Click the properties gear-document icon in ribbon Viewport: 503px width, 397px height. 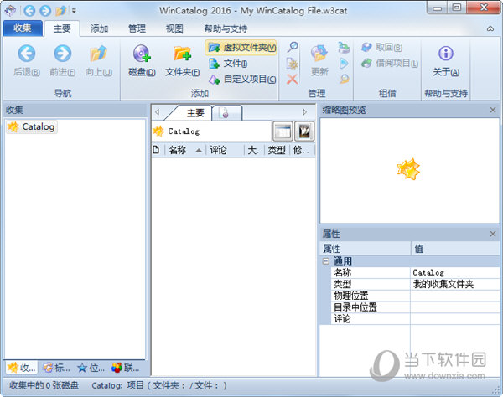[x=293, y=64]
